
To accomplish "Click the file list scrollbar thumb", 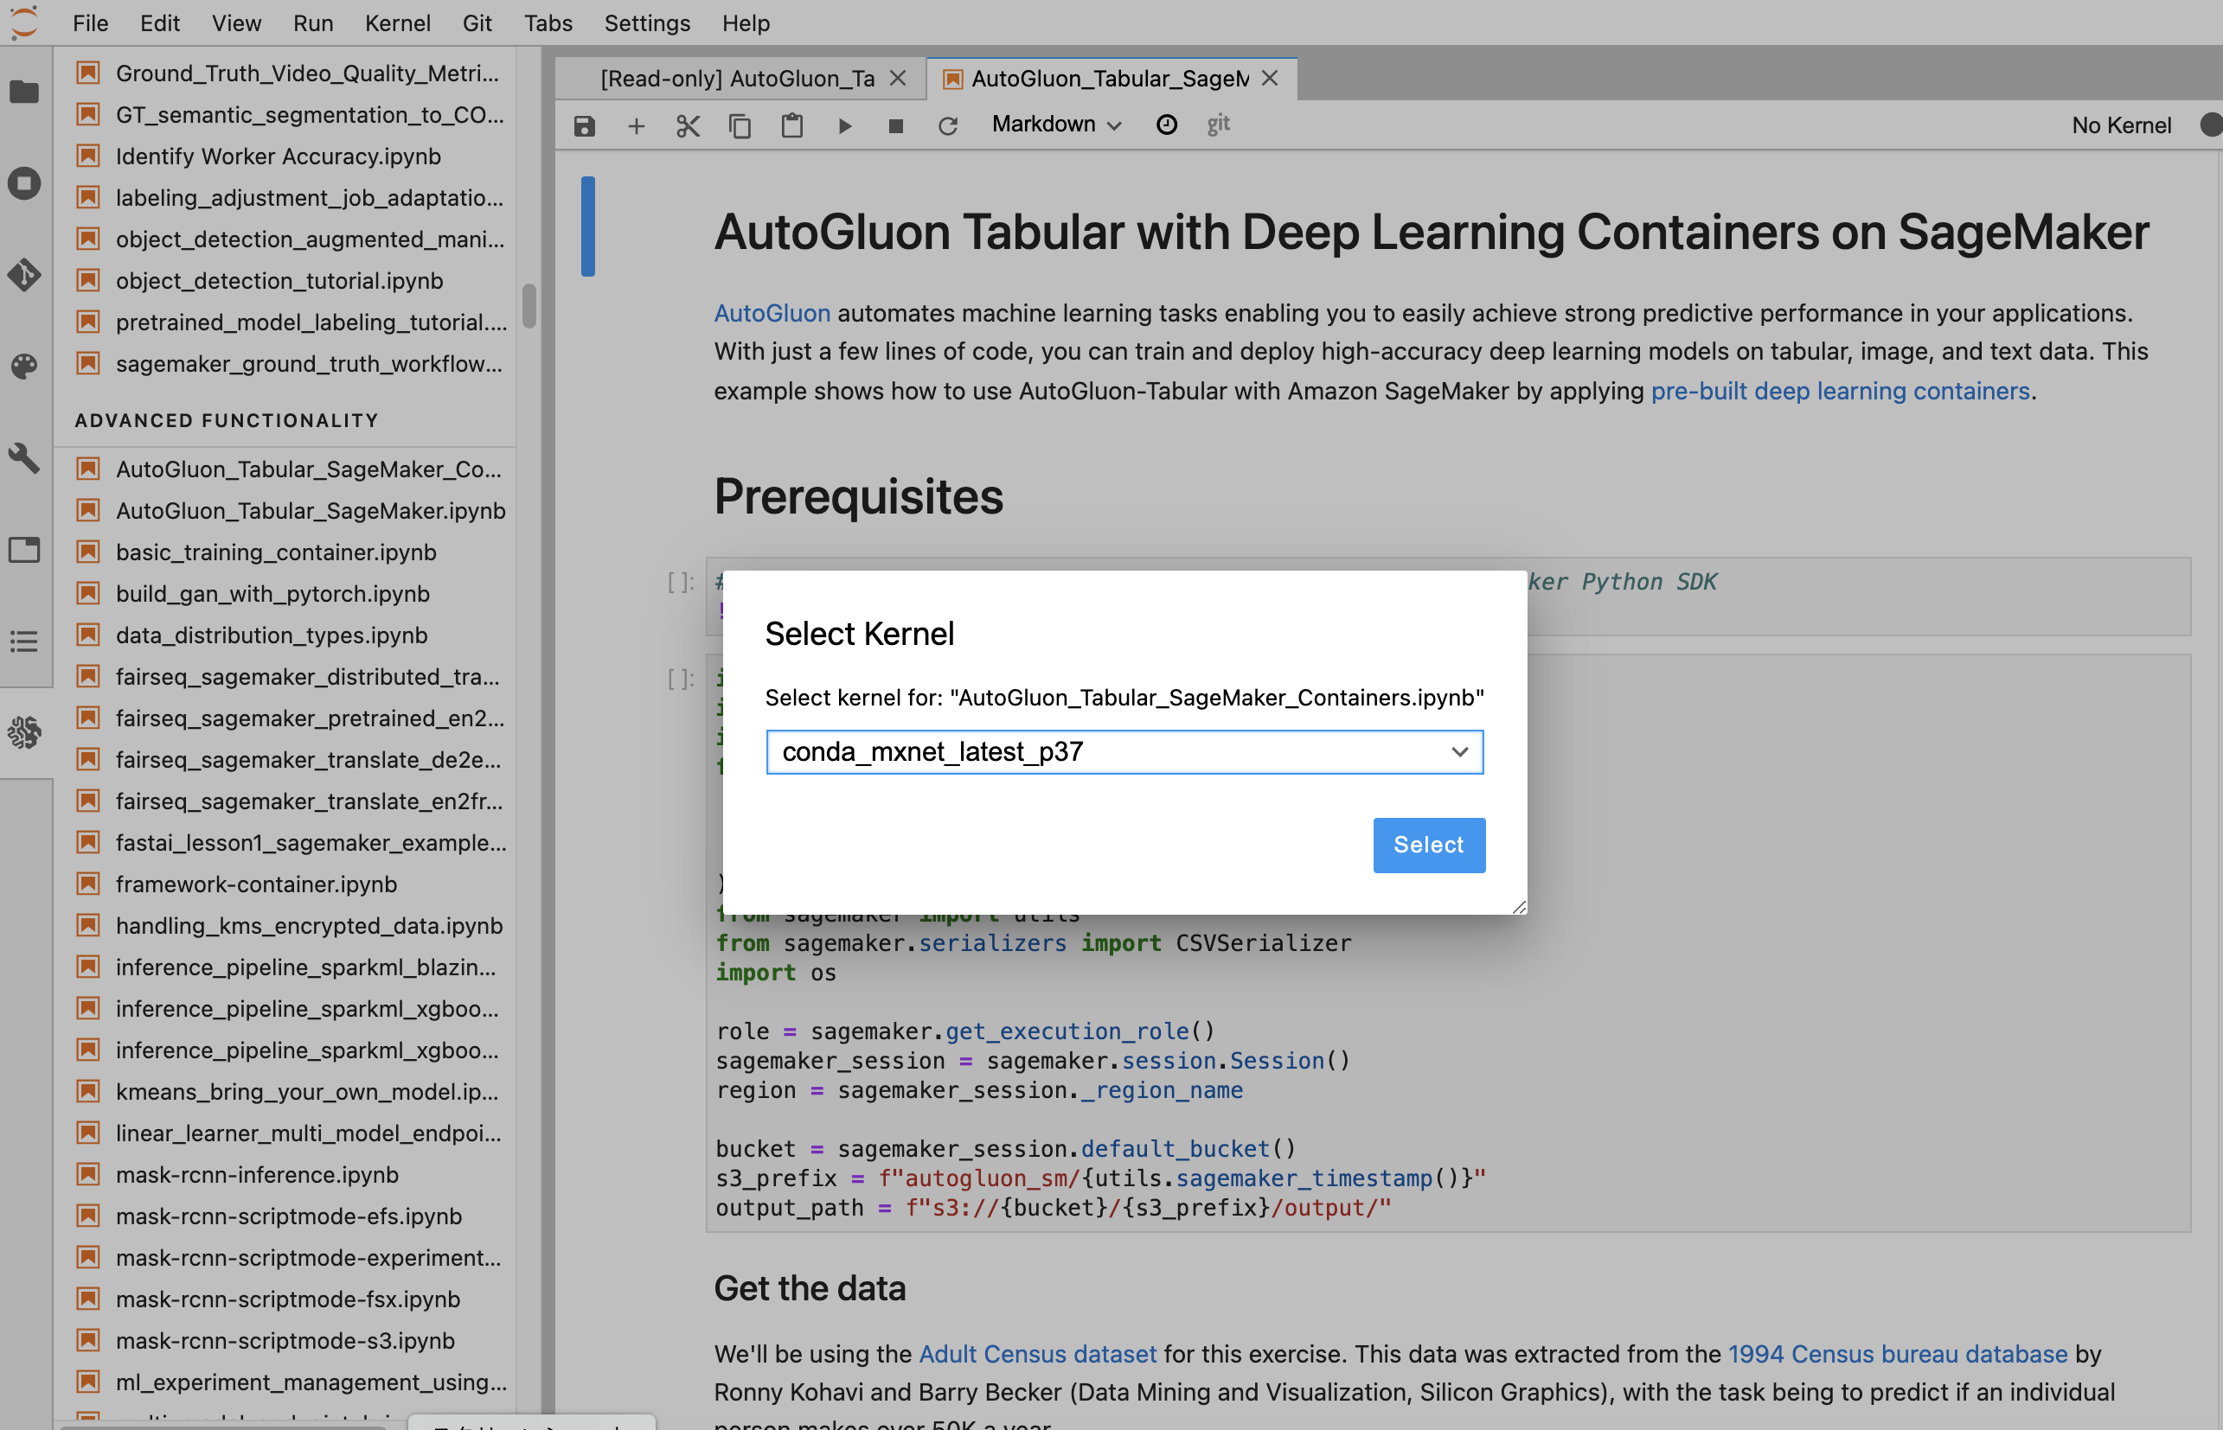I will tap(529, 305).
